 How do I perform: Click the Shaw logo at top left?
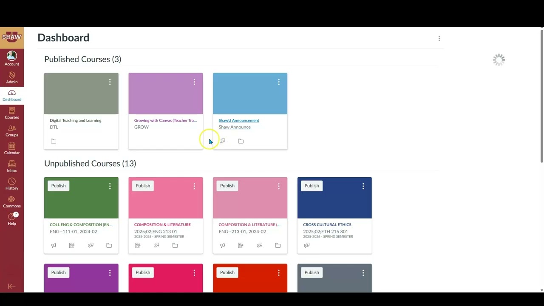click(12, 37)
